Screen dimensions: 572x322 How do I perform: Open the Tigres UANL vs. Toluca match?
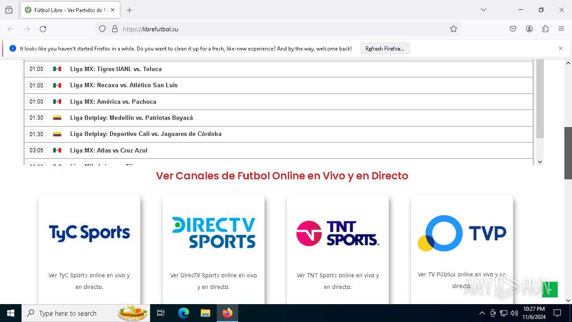click(x=278, y=69)
